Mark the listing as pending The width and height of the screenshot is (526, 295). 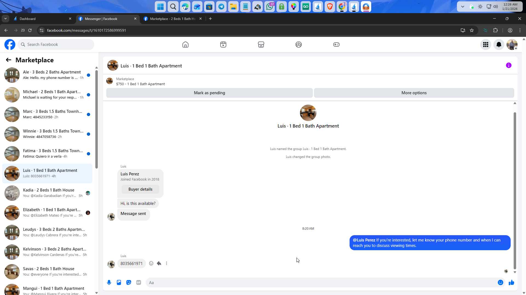tap(209, 93)
